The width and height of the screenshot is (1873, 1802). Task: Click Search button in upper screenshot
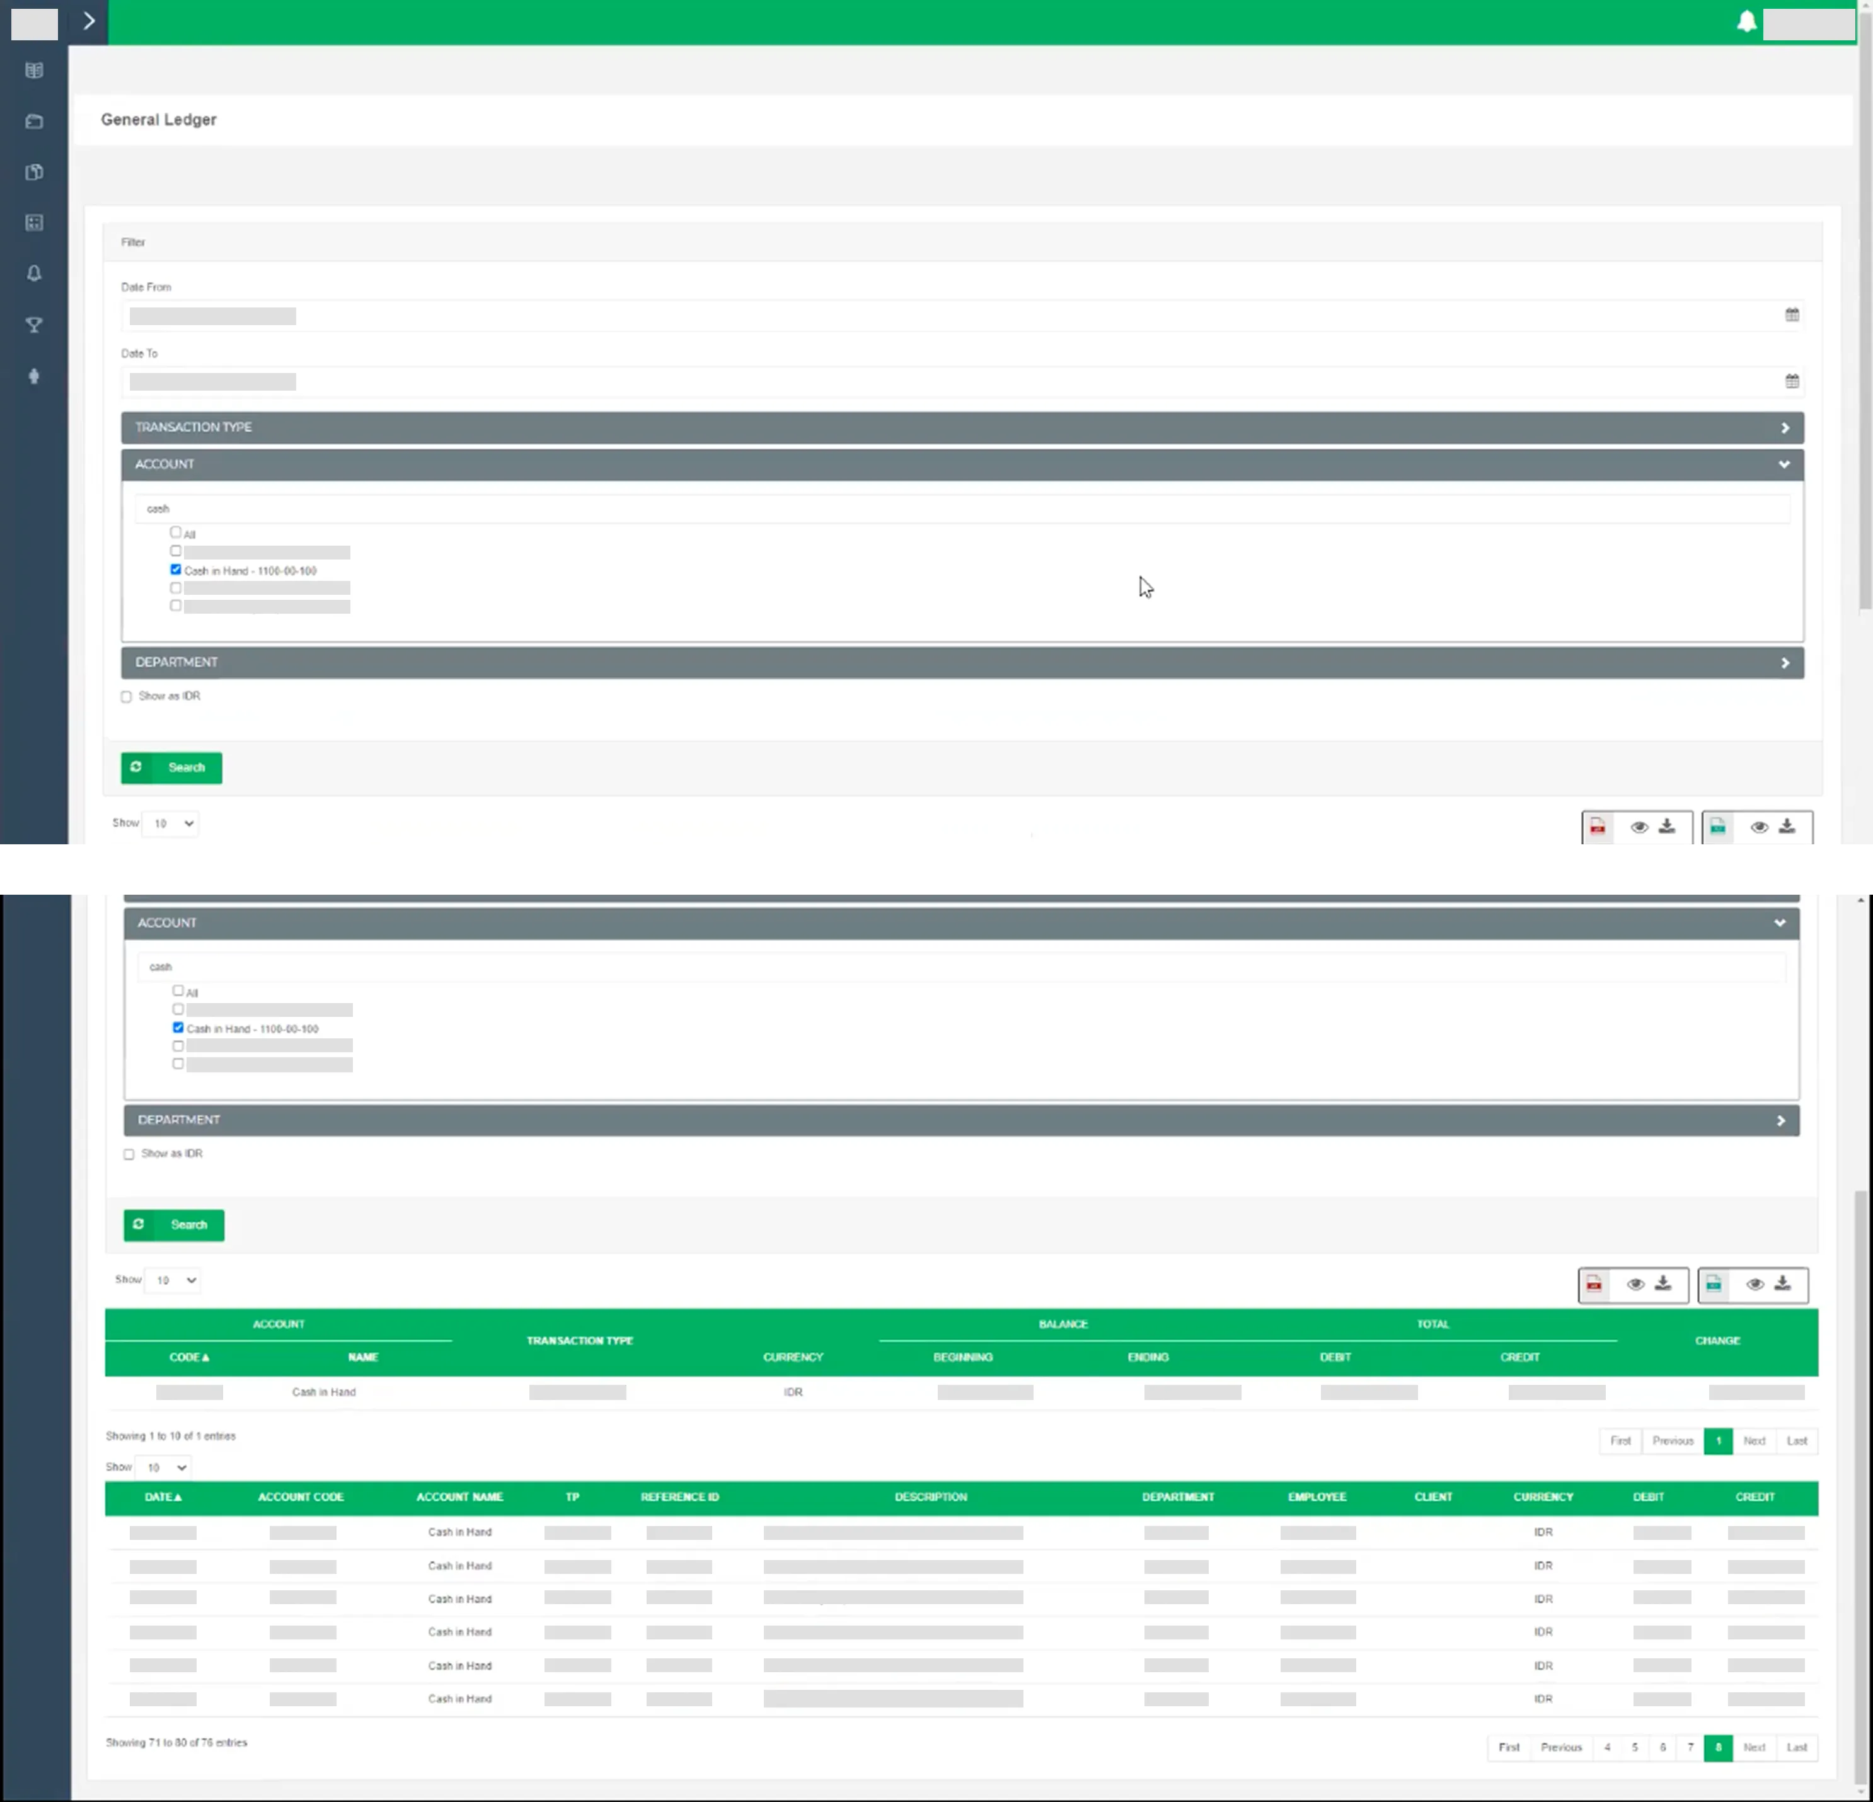pos(172,768)
